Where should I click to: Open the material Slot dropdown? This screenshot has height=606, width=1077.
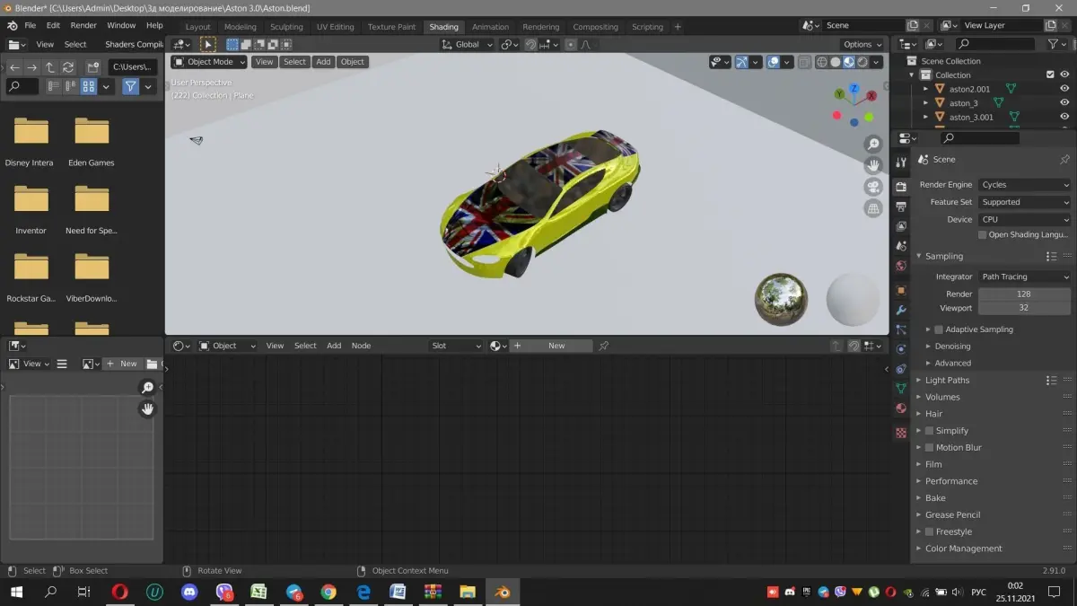click(456, 346)
